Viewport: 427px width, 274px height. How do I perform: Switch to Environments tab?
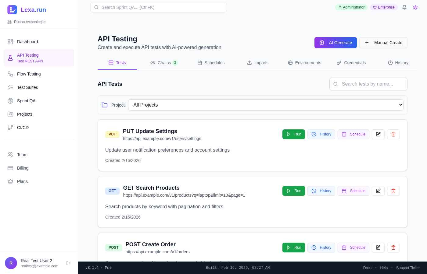(305, 63)
